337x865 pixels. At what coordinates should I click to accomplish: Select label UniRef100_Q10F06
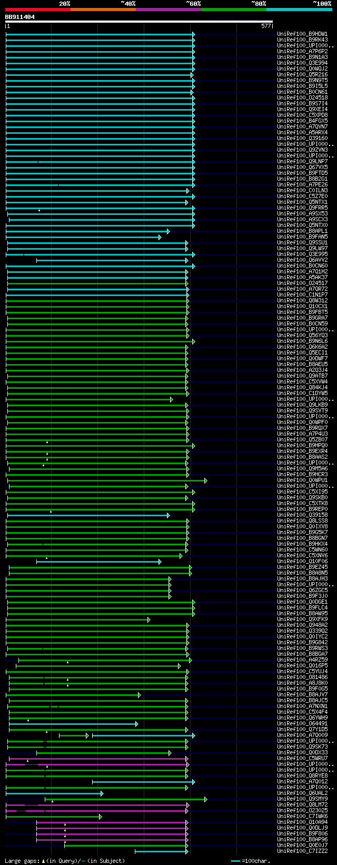302,562
